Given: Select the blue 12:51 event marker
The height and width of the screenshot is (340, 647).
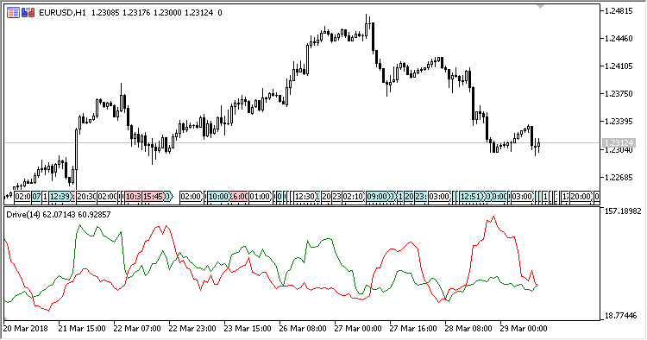Looking at the screenshot, I should point(471,197).
